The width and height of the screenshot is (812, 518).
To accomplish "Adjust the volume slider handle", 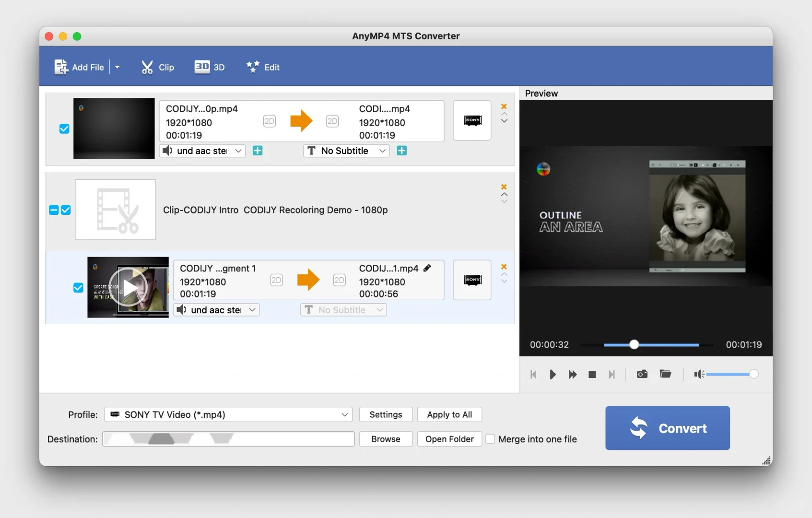I will click(753, 374).
